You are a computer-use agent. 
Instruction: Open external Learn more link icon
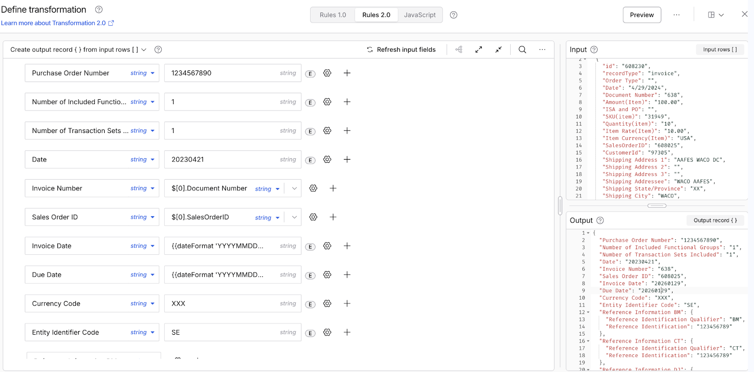pyautogui.click(x=111, y=23)
